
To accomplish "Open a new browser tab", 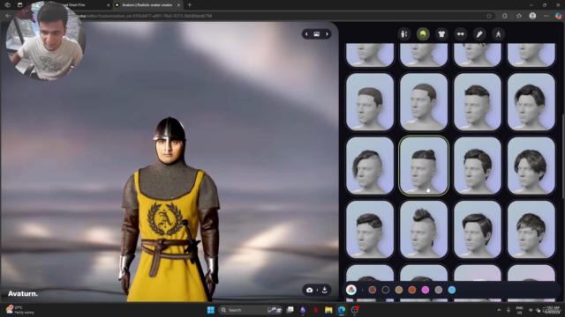I will 190,5.
